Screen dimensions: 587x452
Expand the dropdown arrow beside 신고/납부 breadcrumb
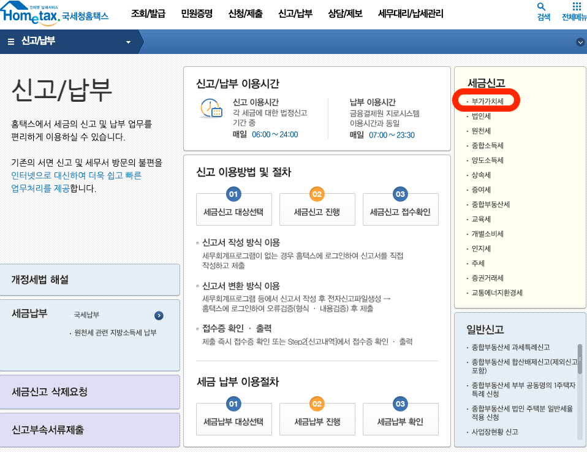coord(128,42)
